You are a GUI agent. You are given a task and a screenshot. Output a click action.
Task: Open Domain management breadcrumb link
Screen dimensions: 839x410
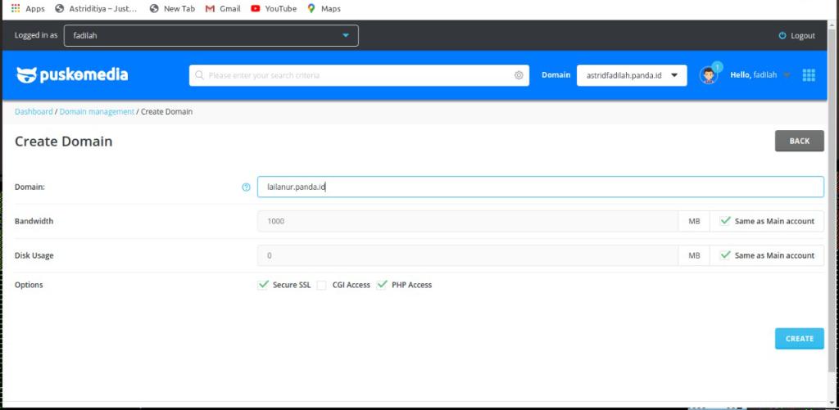[97, 111]
